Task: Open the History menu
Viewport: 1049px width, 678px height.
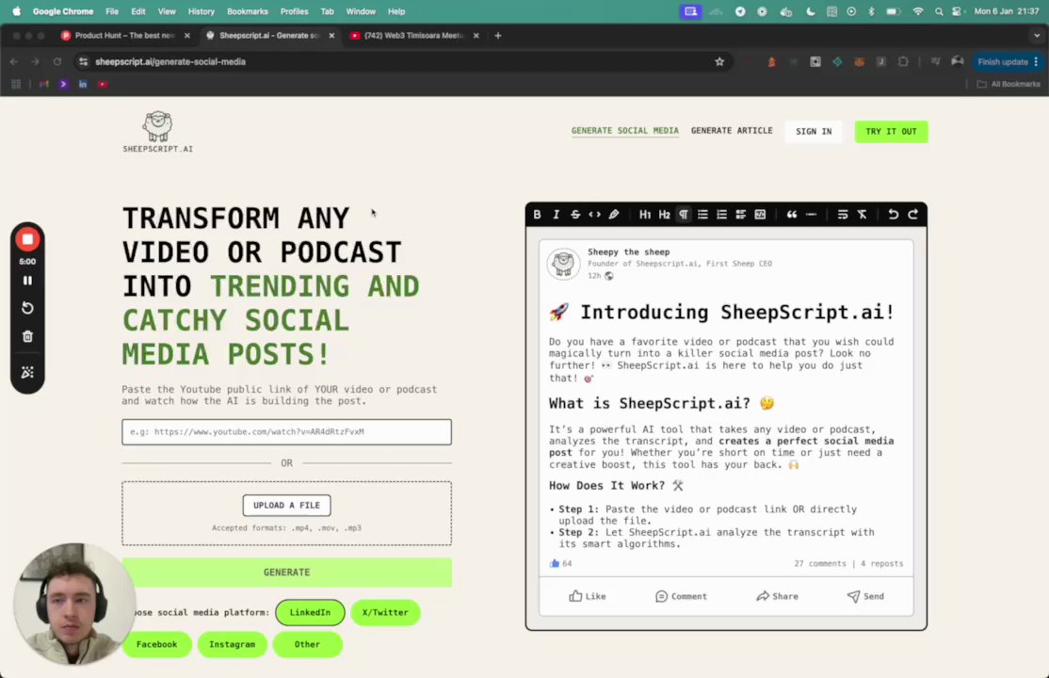Action: pos(201,11)
